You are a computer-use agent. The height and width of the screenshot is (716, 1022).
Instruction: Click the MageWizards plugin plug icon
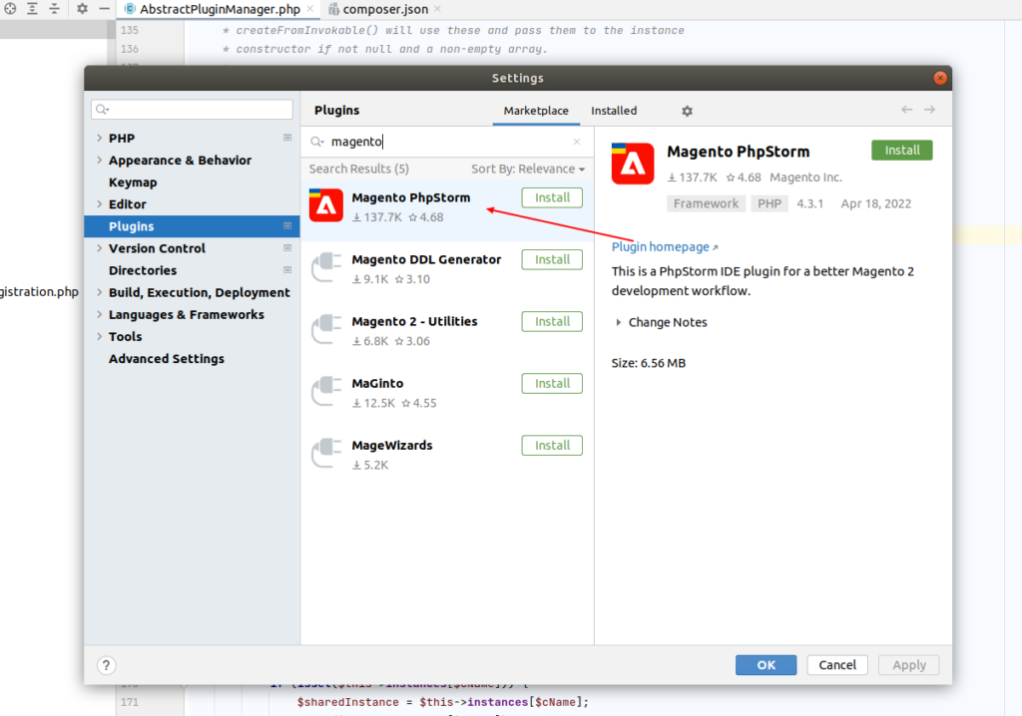click(x=326, y=453)
